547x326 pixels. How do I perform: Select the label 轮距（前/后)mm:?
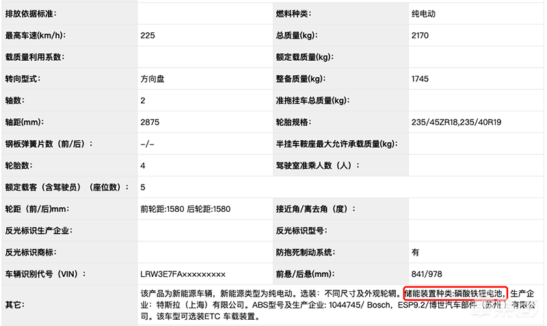[x=37, y=209]
